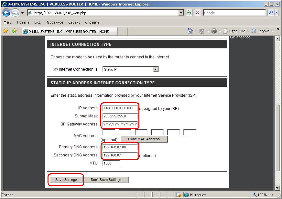Screen dimensions: 282x199
Task: Click the Primary DNS Address field
Action: (x=120, y=147)
